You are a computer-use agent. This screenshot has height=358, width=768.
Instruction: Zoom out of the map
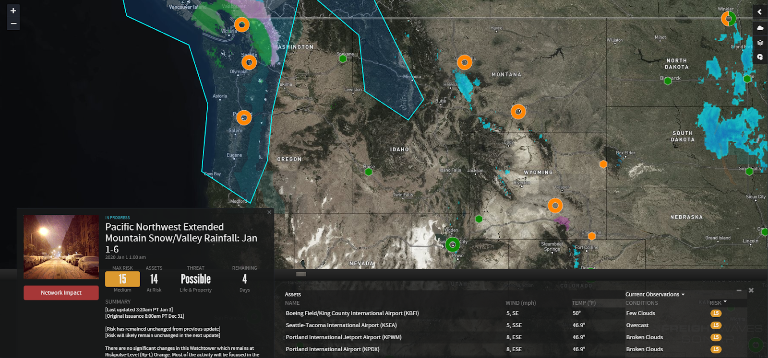click(x=13, y=23)
